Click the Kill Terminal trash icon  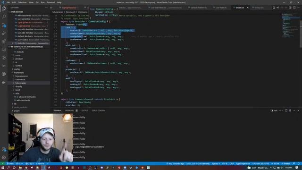pos(290,110)
